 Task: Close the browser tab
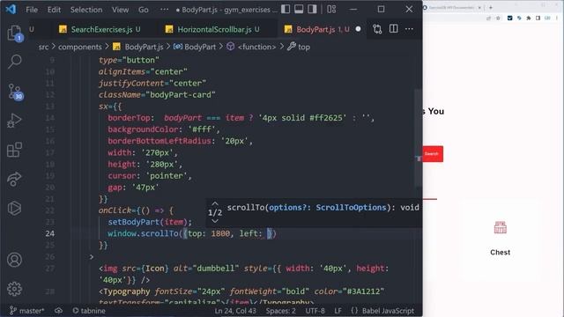pyautogui.click(x=479, y=8)
